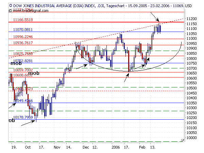
Task: Select the 11150 value on the price axis
Action: coord(191,24)
